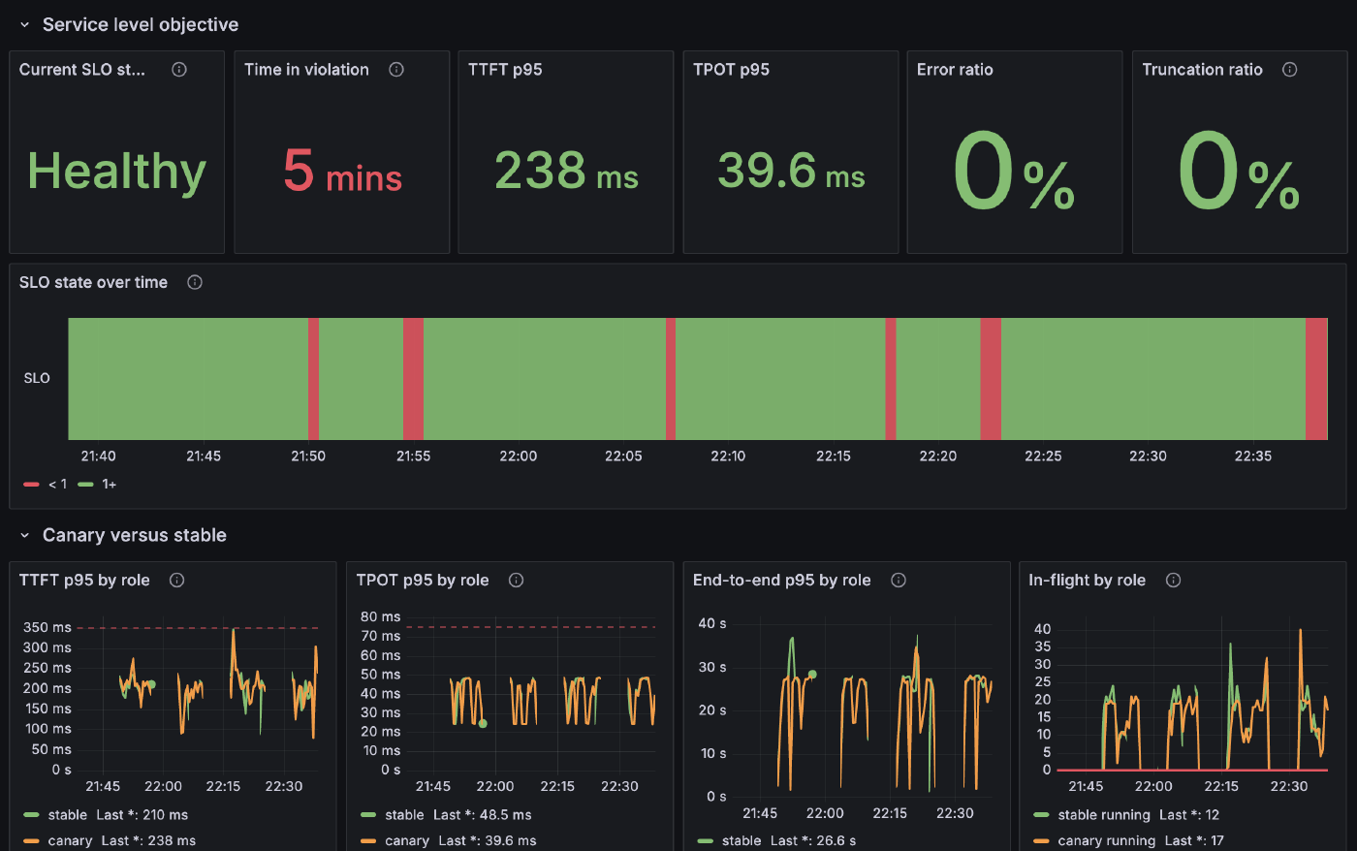Open the End-to-end p95 by role panel title
The image size is (1357, 851).
[x=781, y=581]
